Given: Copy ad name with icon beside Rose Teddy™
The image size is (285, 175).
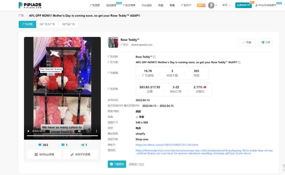Looking at the screenshot, I should 154,57.
